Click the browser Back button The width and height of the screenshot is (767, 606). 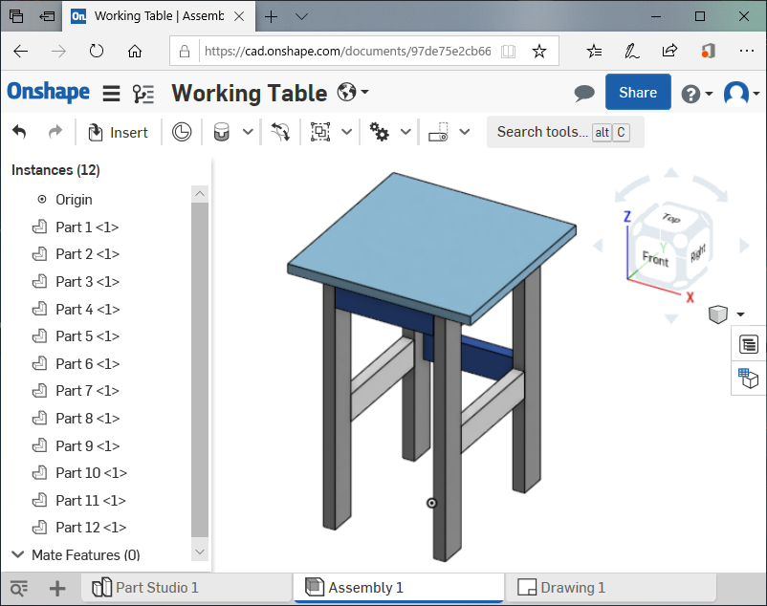(20, 51)
